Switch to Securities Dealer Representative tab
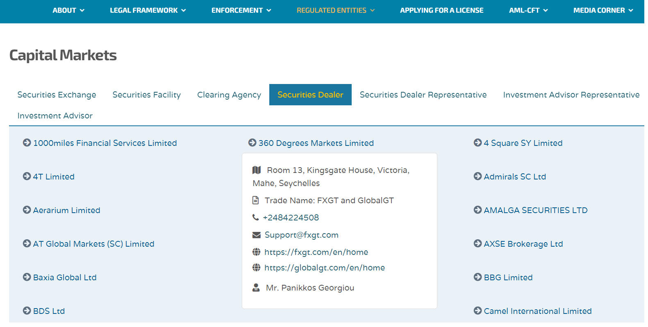 click(x=423, y=95)
